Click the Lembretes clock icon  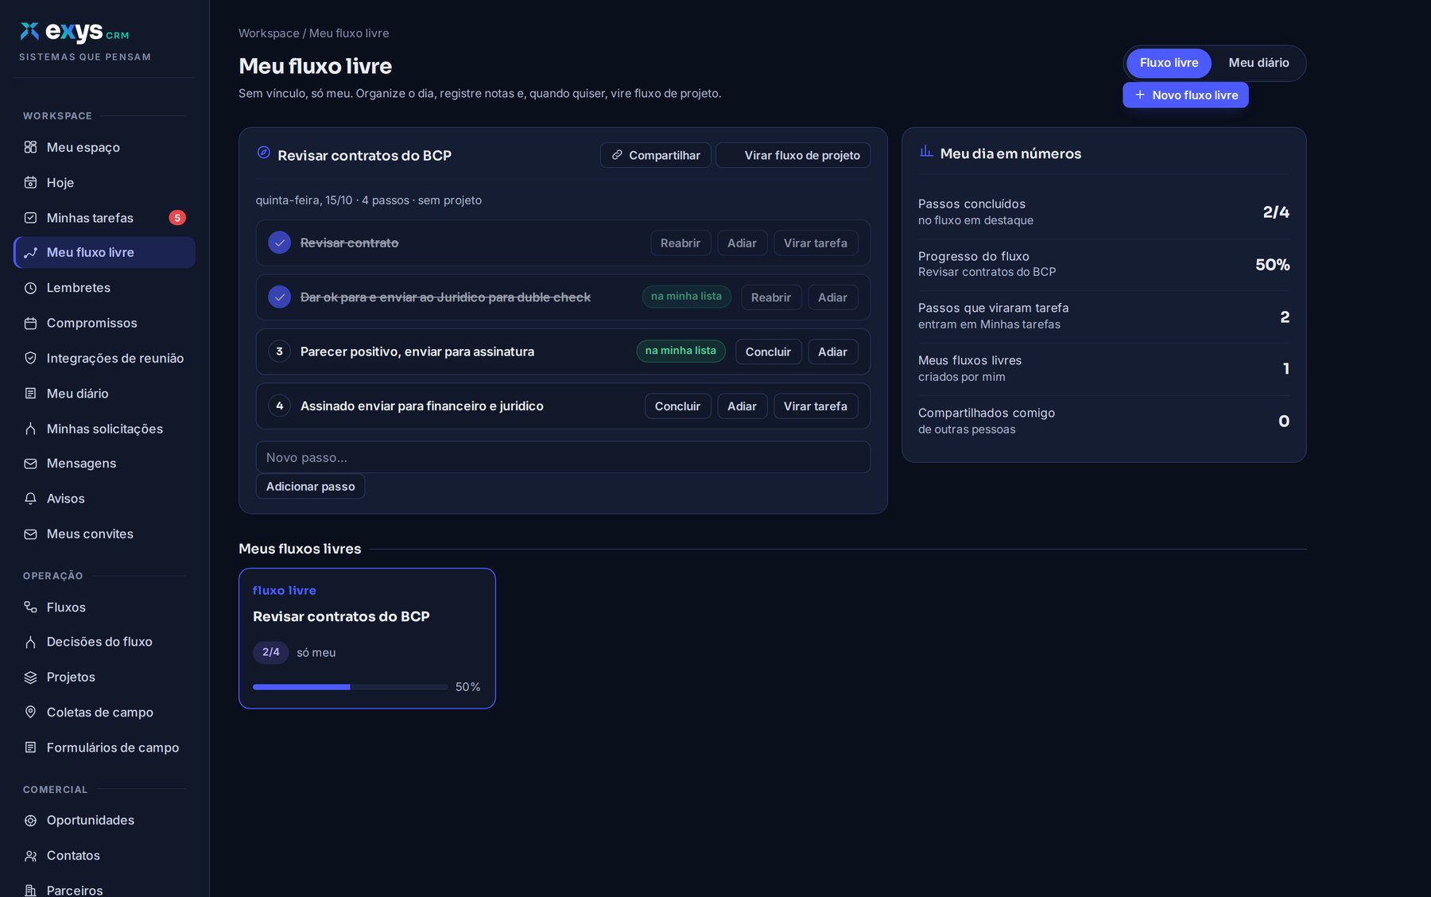click(30, 288)
